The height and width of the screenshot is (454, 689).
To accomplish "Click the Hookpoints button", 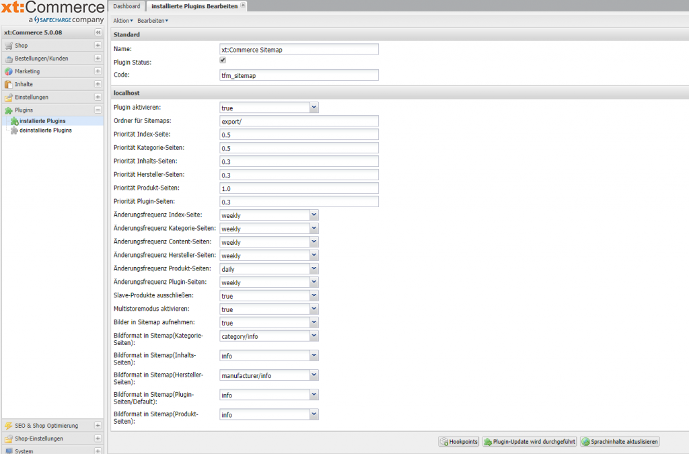I will click(459, 442).
